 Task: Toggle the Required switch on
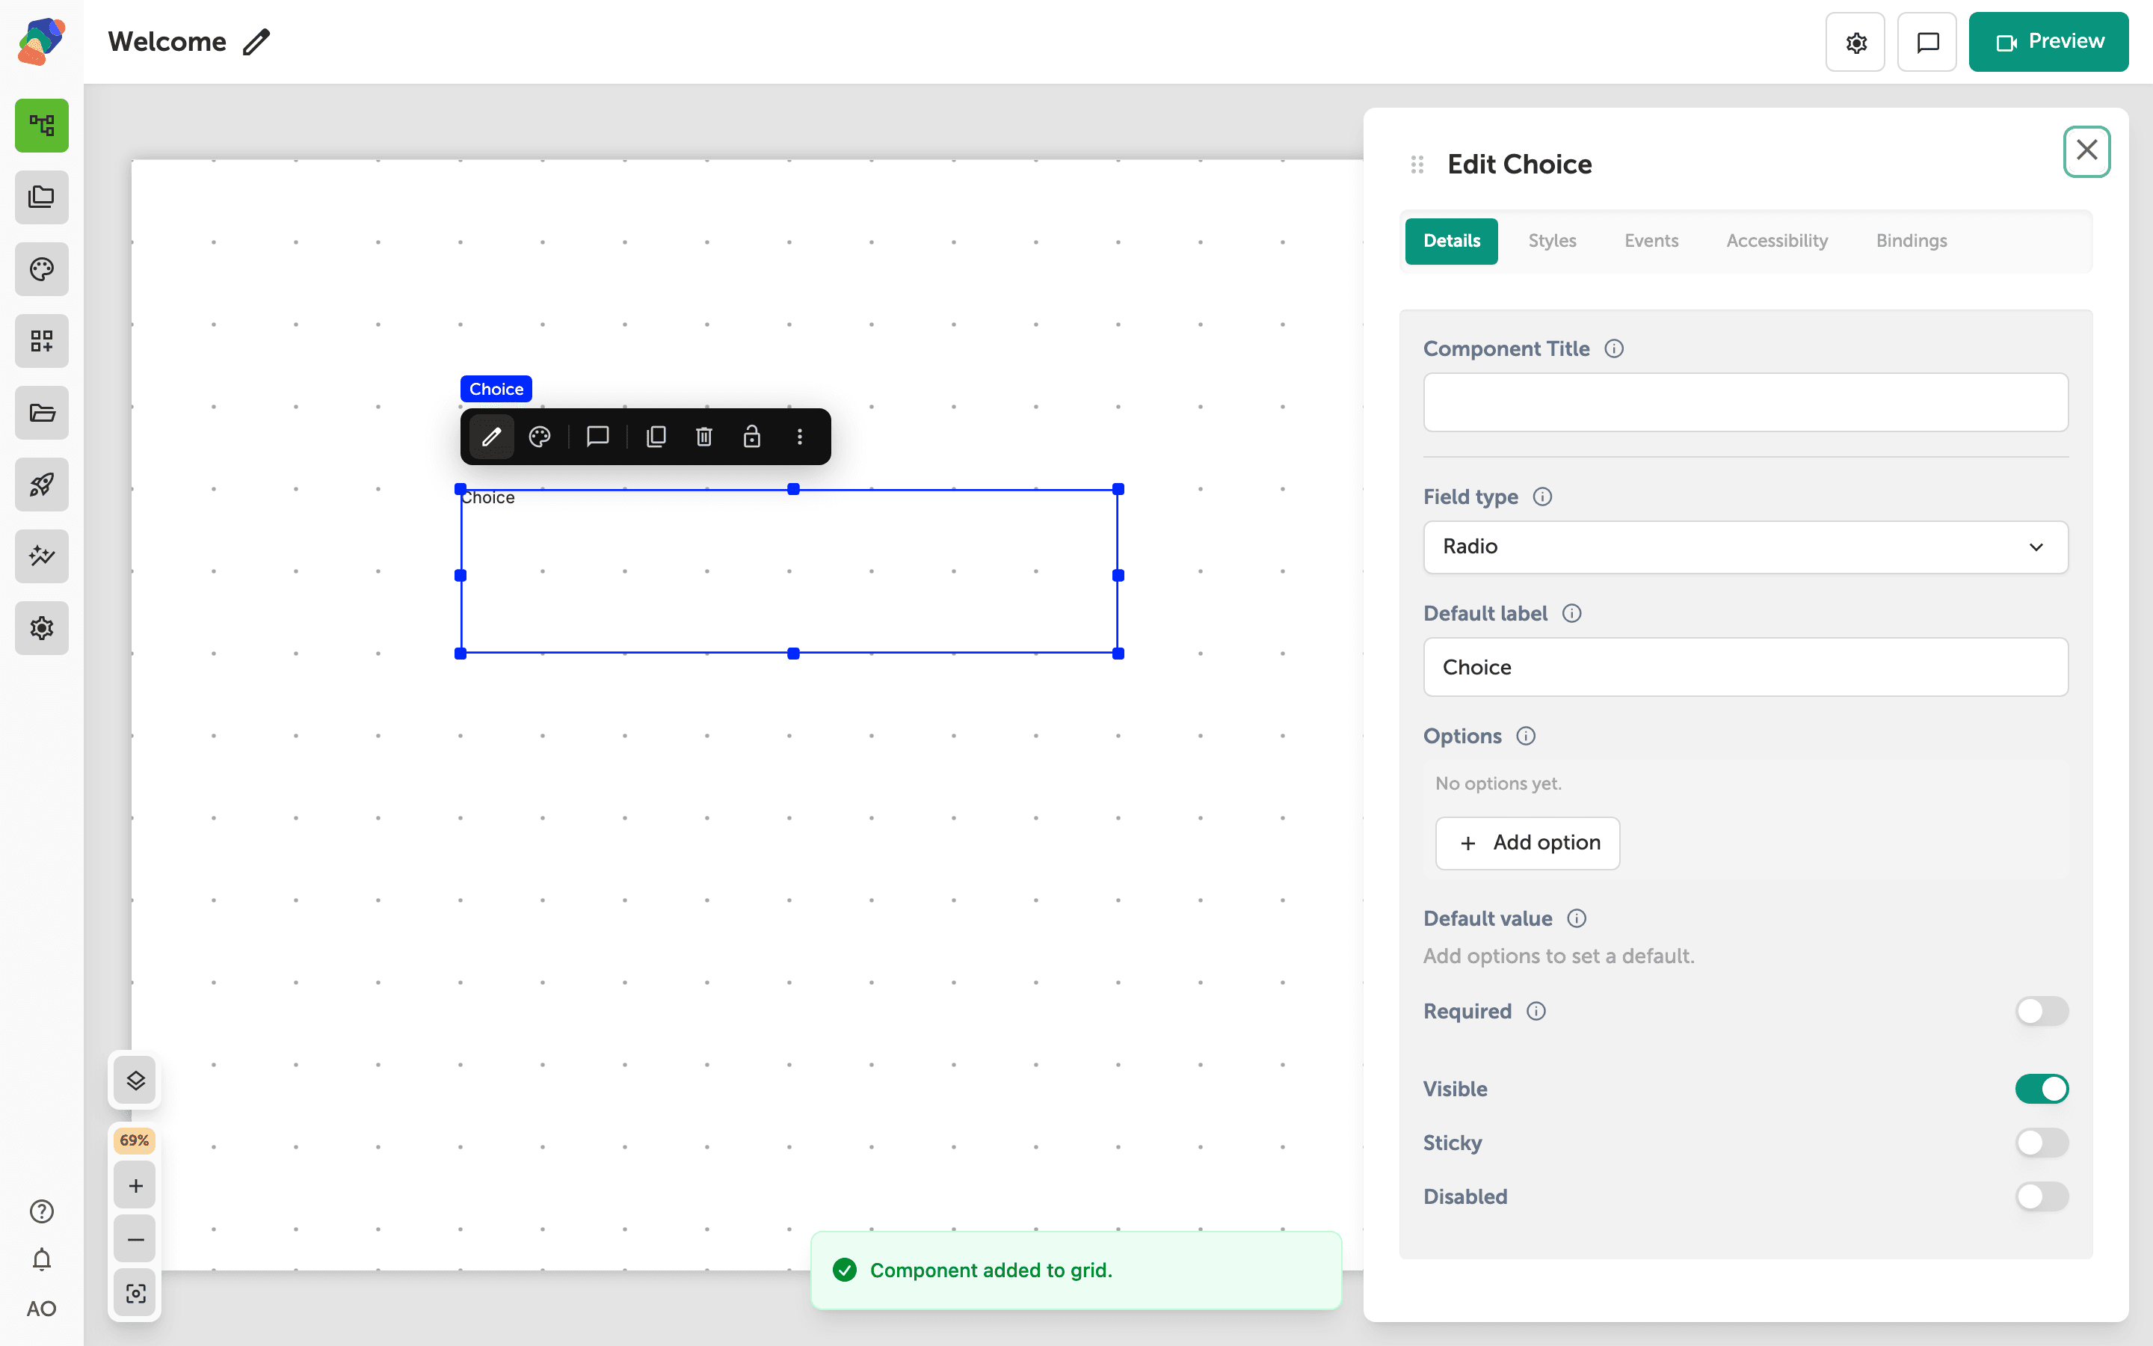(x=2042, y=1011)
